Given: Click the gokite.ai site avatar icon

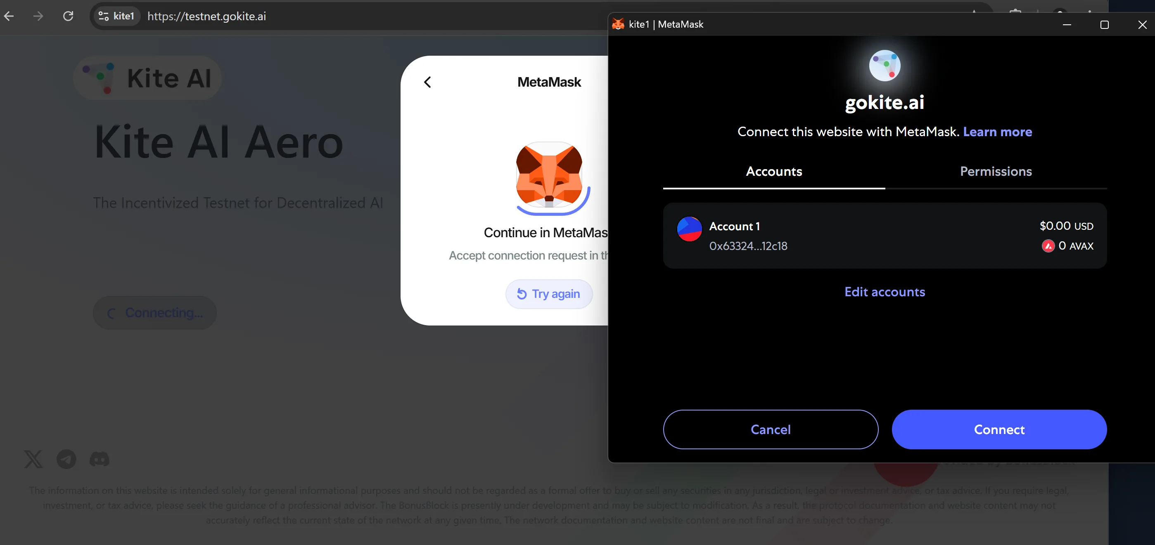Looking at the screenshot, I should click(884, 65).
